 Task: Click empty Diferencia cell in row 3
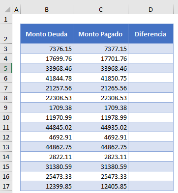[x=150, y=49]
